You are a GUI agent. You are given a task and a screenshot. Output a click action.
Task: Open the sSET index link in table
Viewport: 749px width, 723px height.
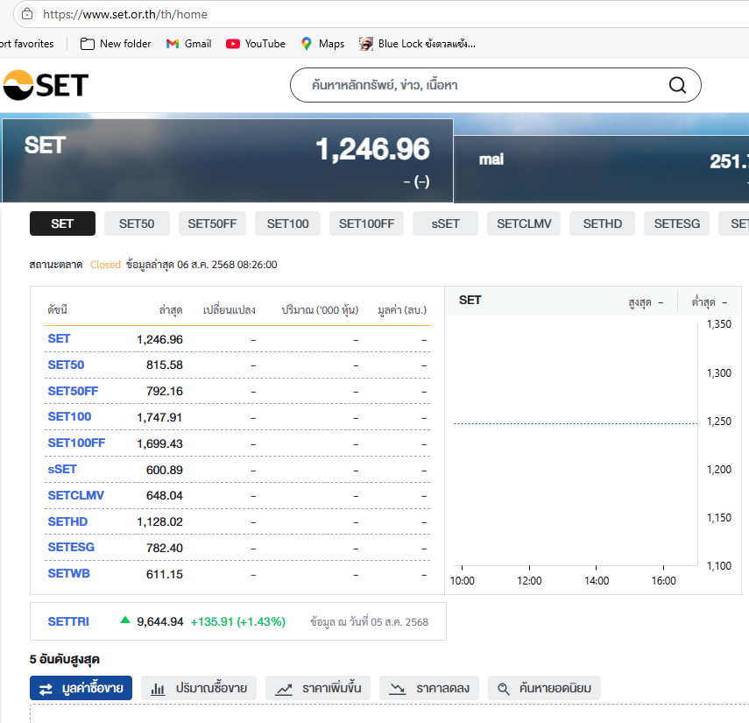(x=62, y=469)
